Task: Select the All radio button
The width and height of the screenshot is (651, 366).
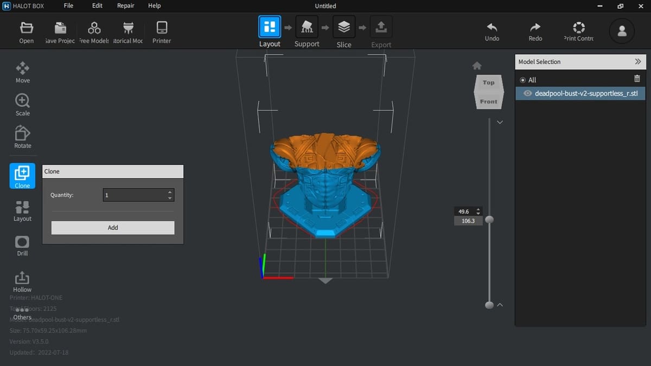Action: coord(523,80)
